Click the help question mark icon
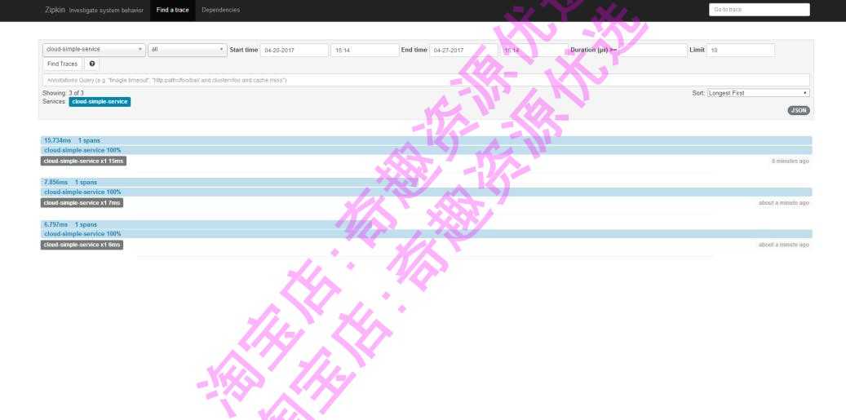846x420 pixels. 92,64
